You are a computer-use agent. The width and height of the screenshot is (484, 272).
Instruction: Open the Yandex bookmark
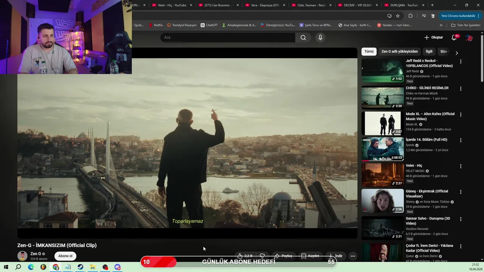(394, 25)
